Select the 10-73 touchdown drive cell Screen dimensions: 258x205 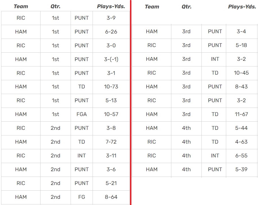[x=111, y=87]
